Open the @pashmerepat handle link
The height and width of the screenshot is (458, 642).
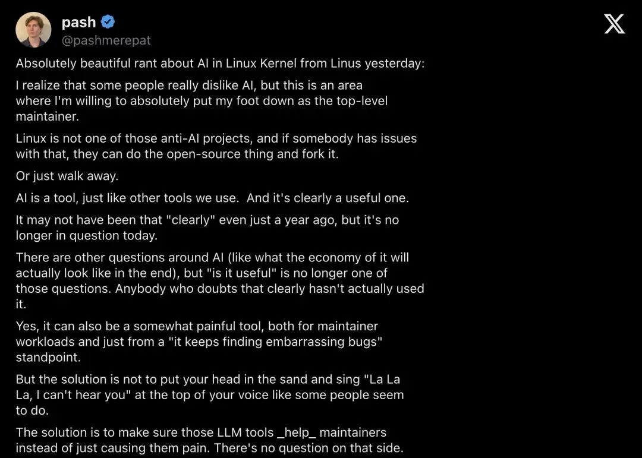106,40
